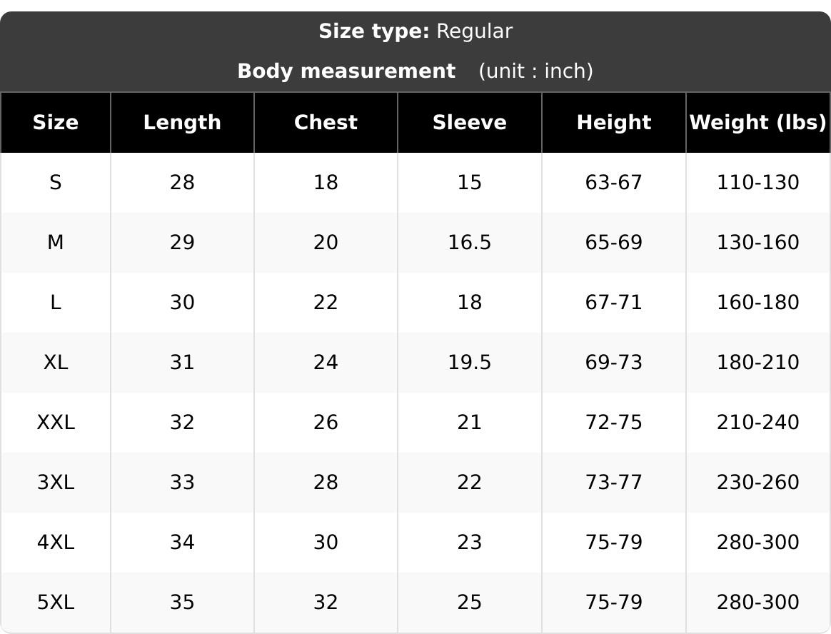Image resolution: width=831 pixels, height=634 pixels.
Task: Select the M size row label
Action: click(x=56, y=242)
